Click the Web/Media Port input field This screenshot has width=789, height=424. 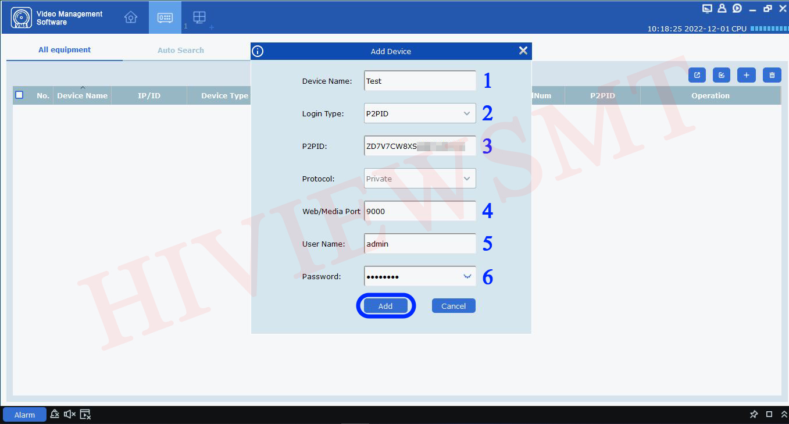[420, 211]
